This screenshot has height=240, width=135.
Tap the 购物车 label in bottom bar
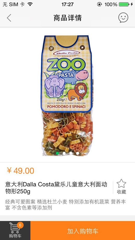point(15,236)
